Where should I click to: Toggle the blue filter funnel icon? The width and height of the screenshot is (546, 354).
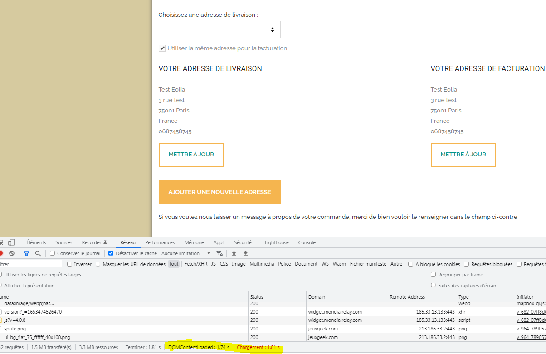click(x=26, y=253)
